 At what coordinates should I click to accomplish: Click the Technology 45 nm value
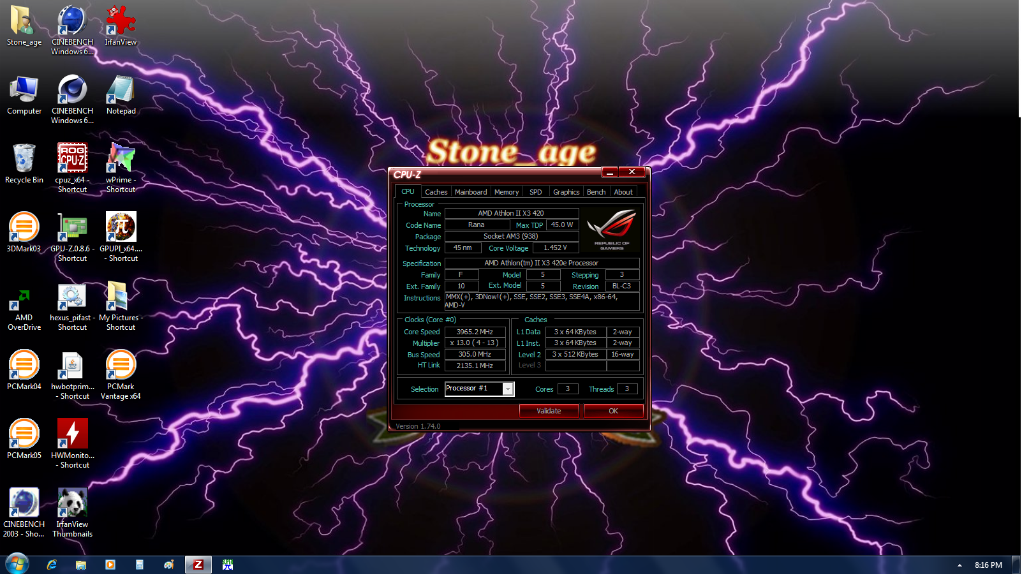point(463,248)
